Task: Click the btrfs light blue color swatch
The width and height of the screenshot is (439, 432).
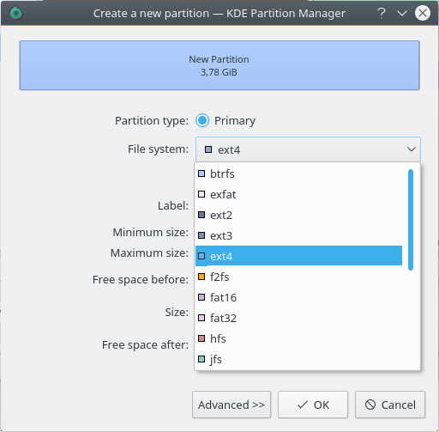Action: coord(201,173)
